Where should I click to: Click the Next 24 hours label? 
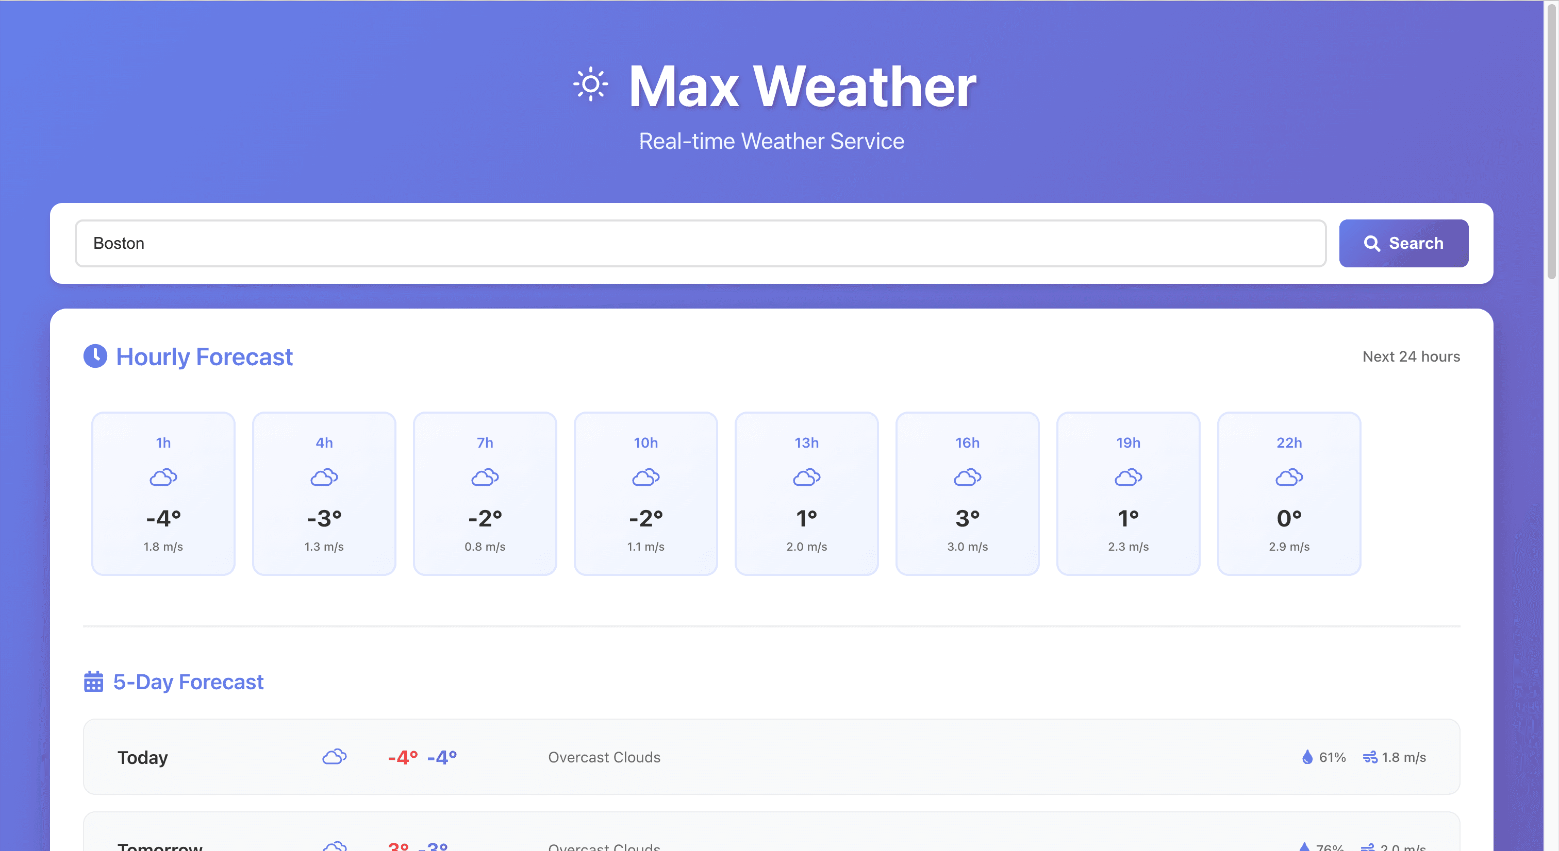pos(1412,356)
